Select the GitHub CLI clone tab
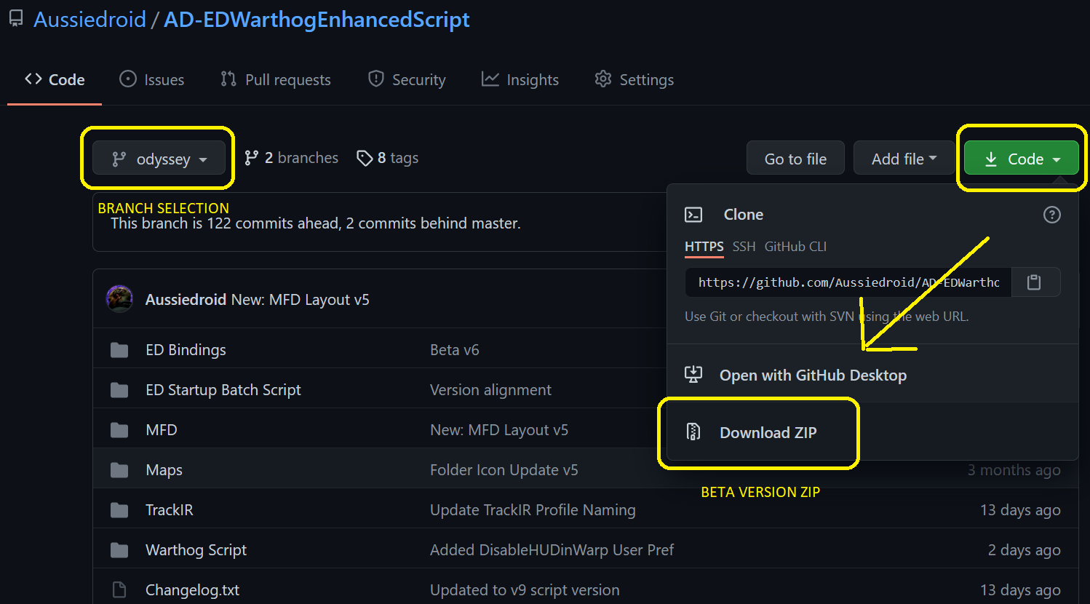This screenshot has height=604, width=1090. (795, 247)
